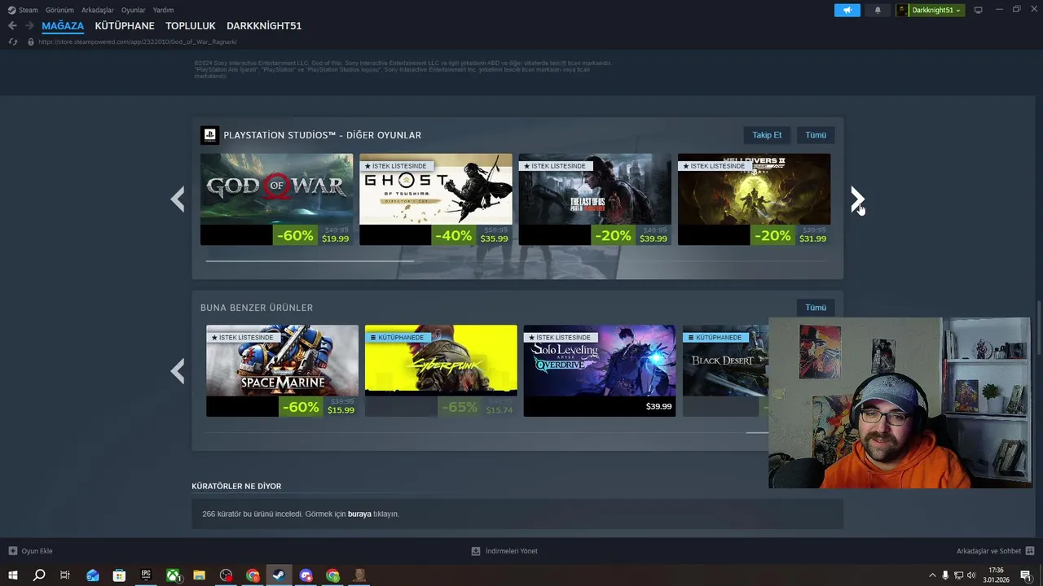Open Microsoft Store on taskbar

point(119,575)
